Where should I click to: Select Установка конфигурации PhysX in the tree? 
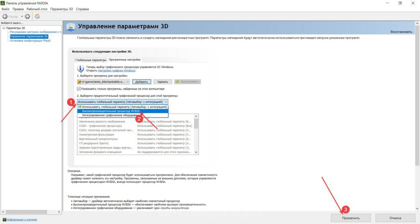30,40
